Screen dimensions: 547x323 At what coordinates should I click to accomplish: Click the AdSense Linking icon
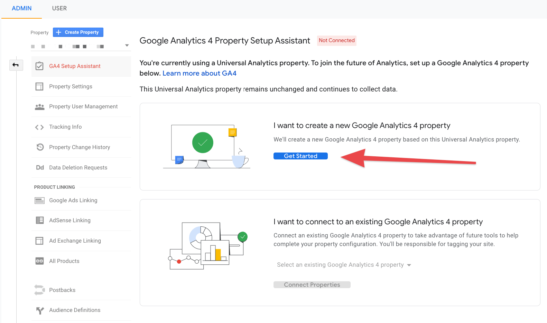[40, 220]
